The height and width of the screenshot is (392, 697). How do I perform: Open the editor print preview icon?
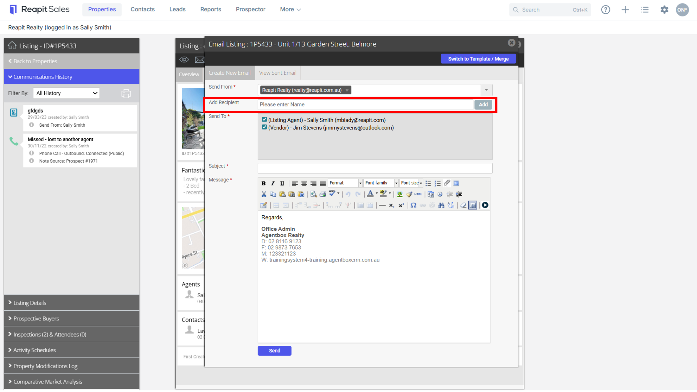click(313, 194)
